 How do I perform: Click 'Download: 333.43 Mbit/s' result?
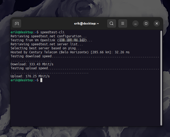32,64
